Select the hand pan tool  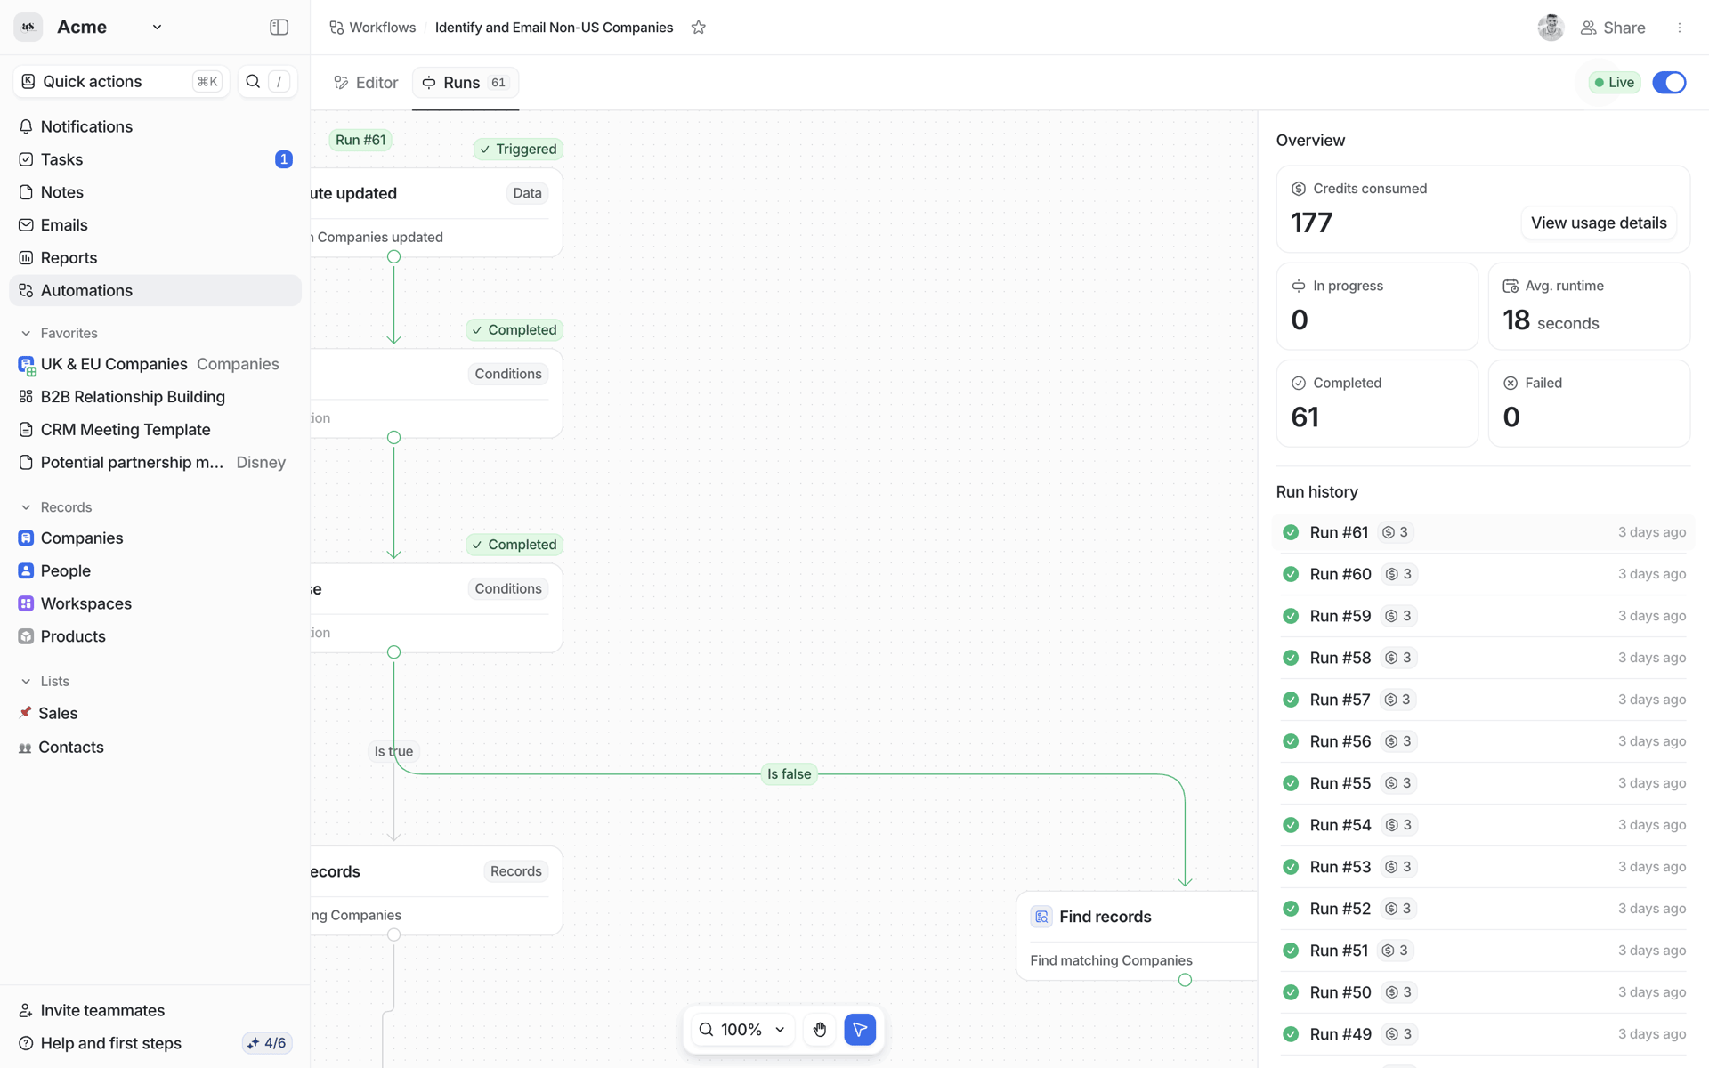point(820,1030)
